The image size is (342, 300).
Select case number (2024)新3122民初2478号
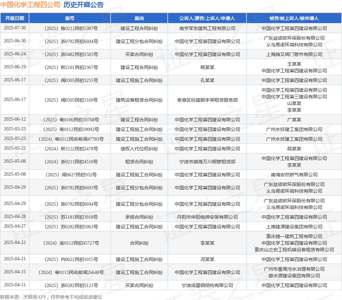click(71, 149)
